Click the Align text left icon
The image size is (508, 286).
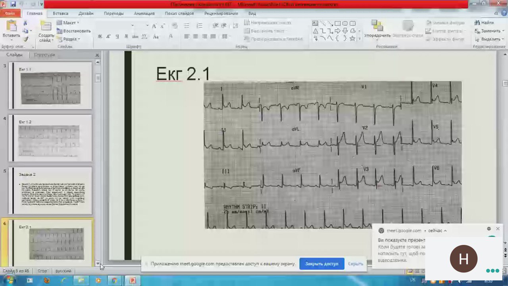[x=187, y=37]
